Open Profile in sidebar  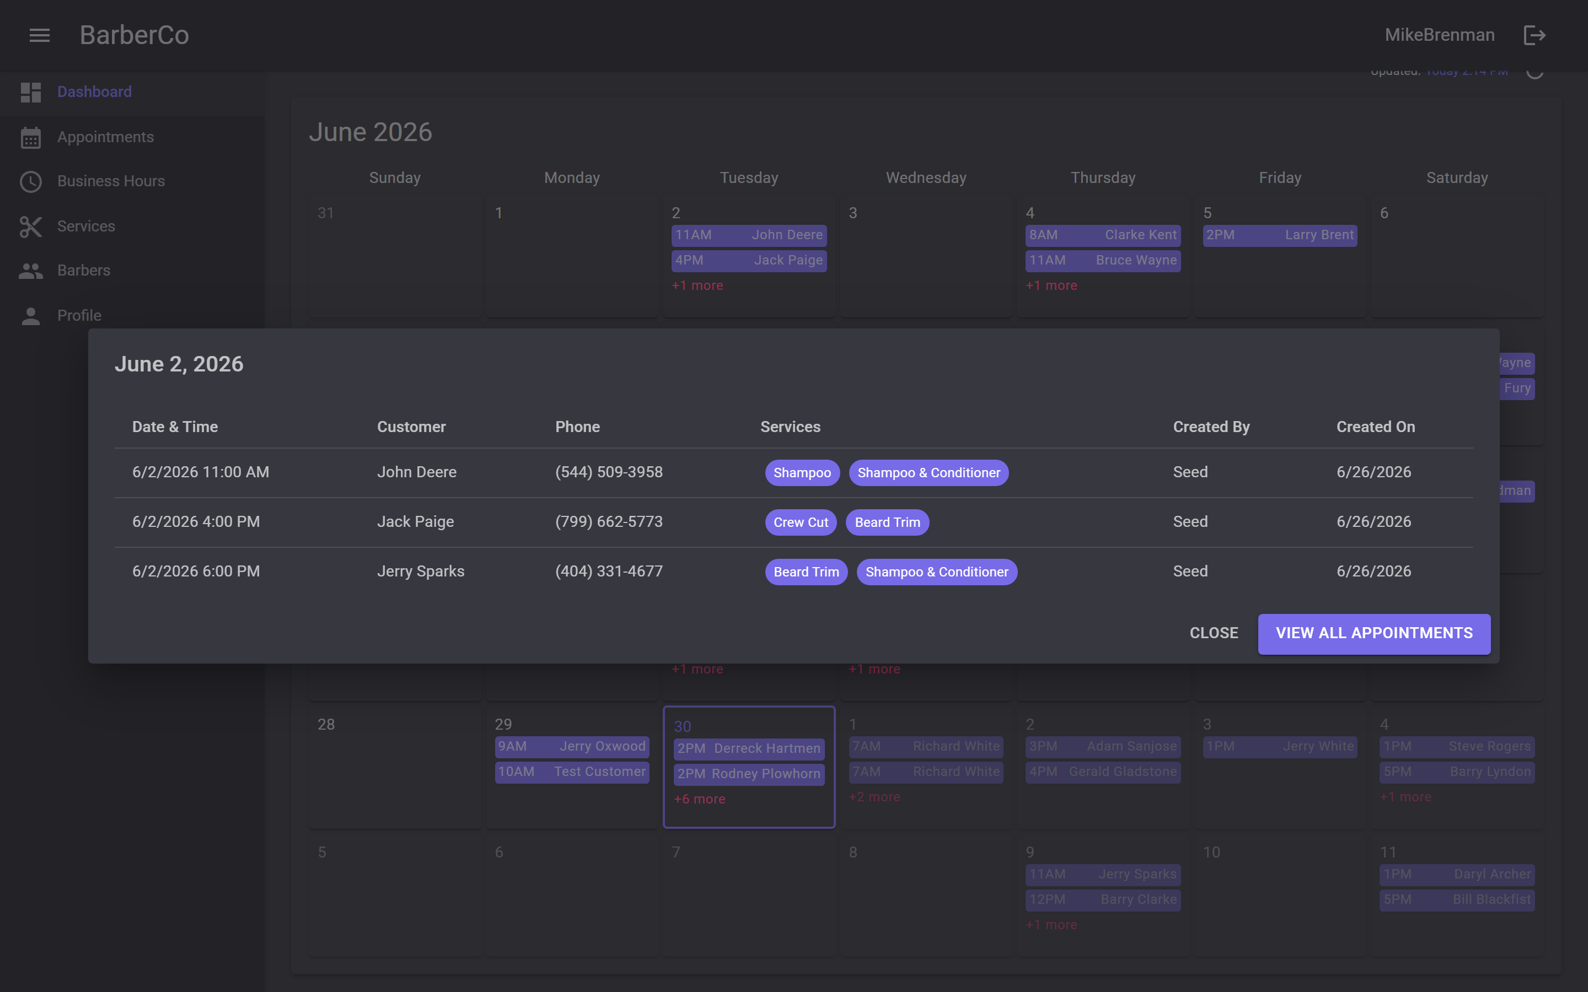click(132, 316)
